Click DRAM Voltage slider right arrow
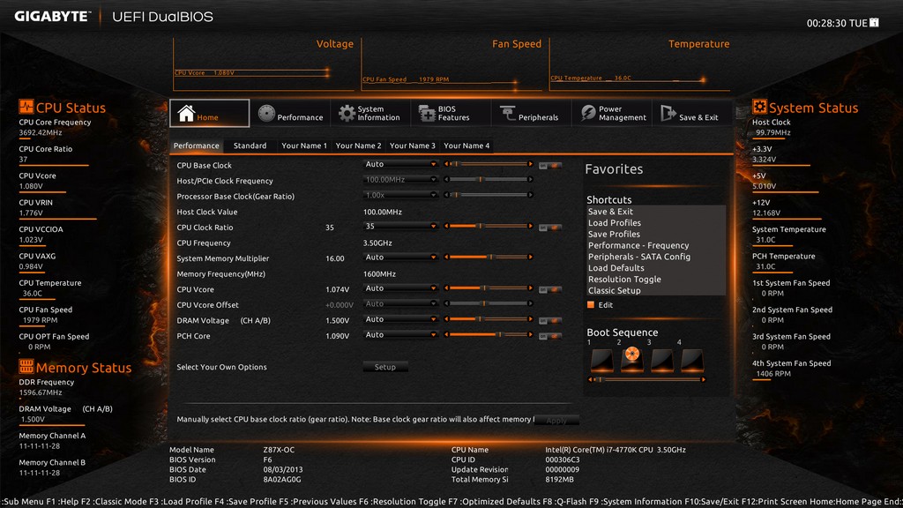The height and width of the screenshot is (508, 903). (x=530, y=319)
